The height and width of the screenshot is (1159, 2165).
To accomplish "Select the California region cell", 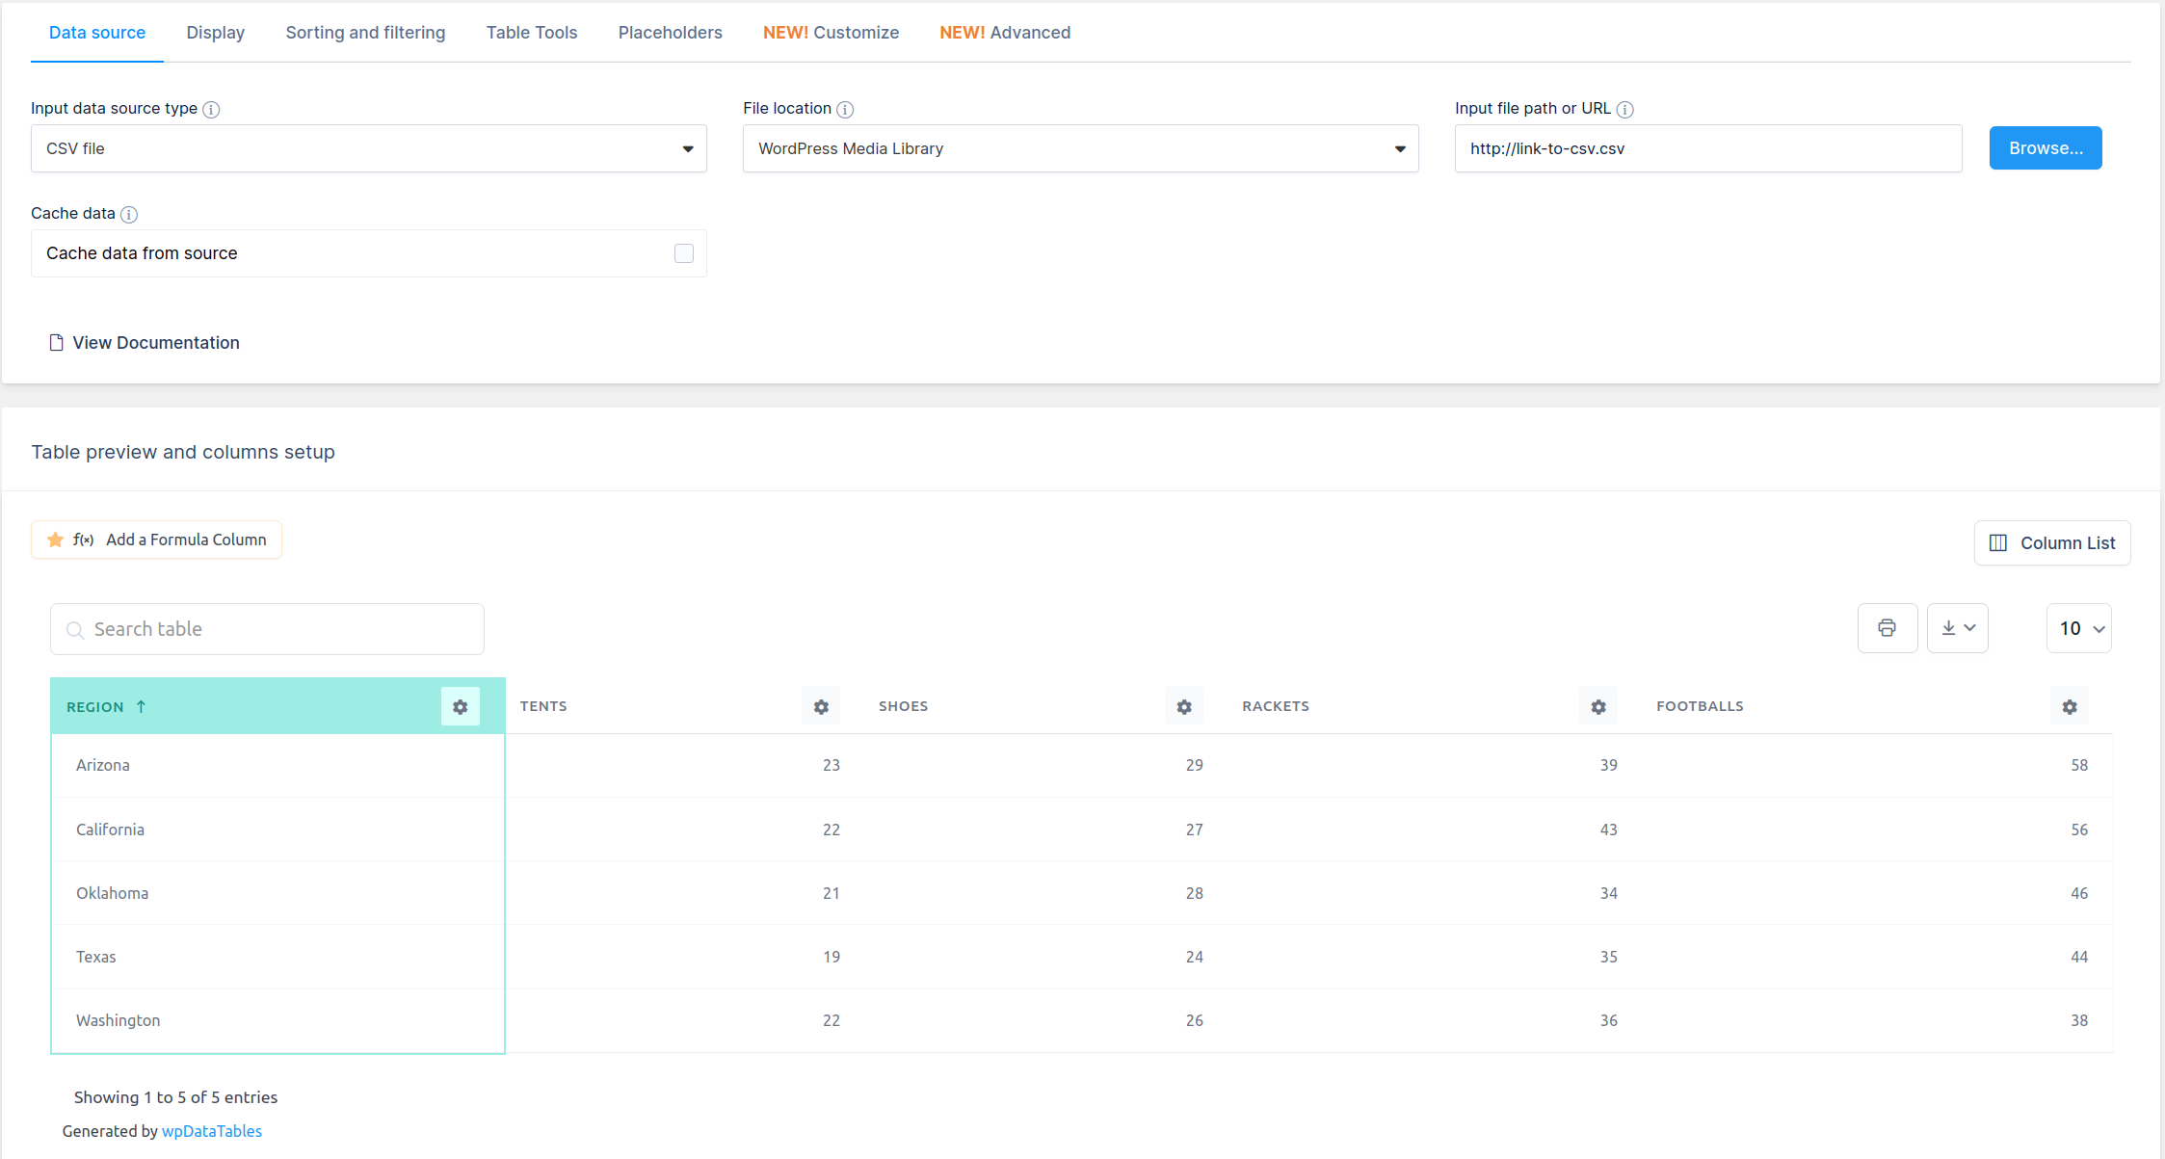I will coord(277,830).
